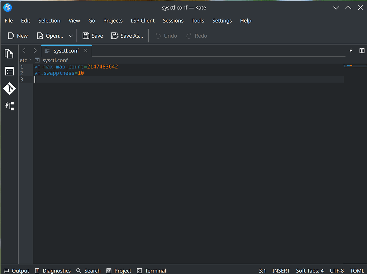367x274 pixels.
Task: Open the Tools menu
Action: click(x=198, y=20)
